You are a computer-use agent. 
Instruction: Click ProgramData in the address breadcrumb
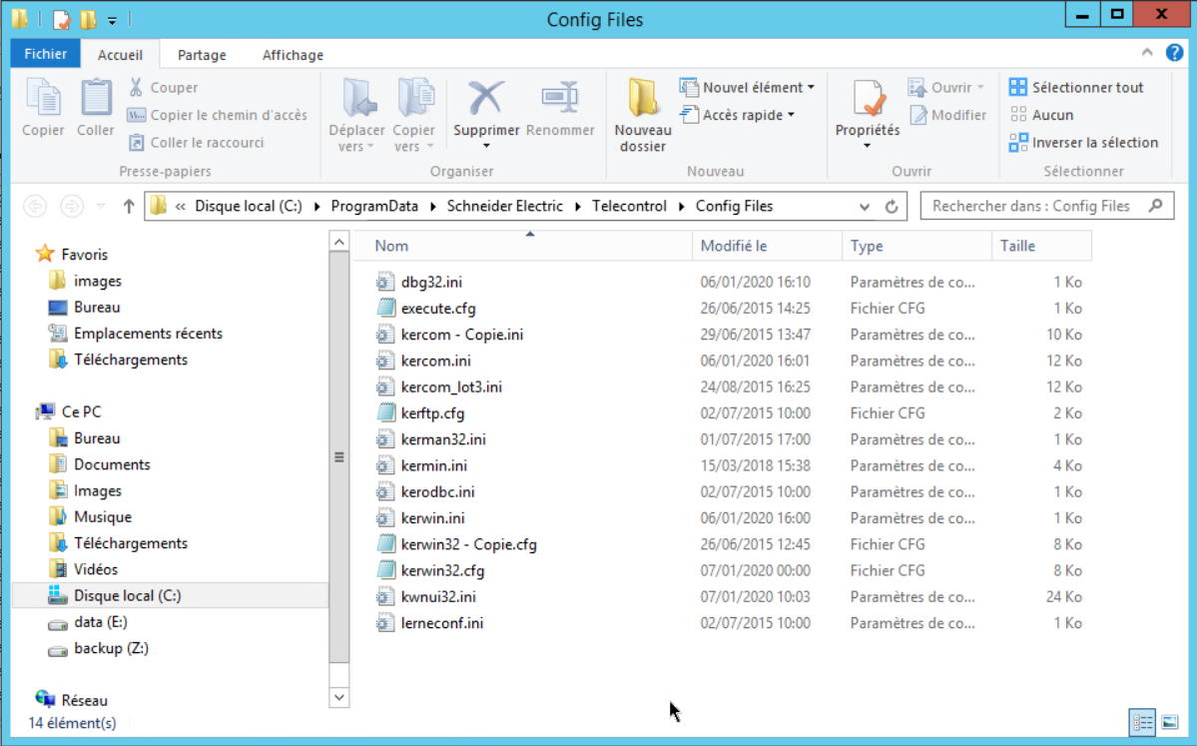point(374,207)
